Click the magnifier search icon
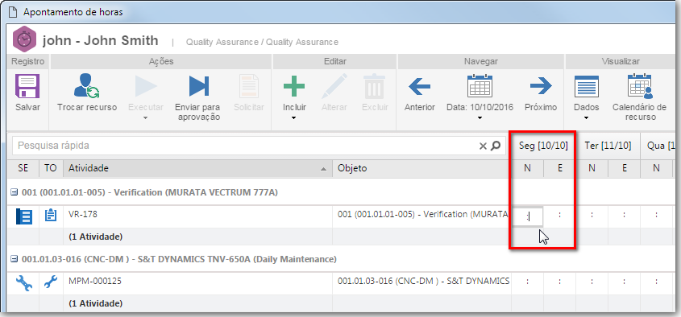681x317 pixels. [495, 146]
